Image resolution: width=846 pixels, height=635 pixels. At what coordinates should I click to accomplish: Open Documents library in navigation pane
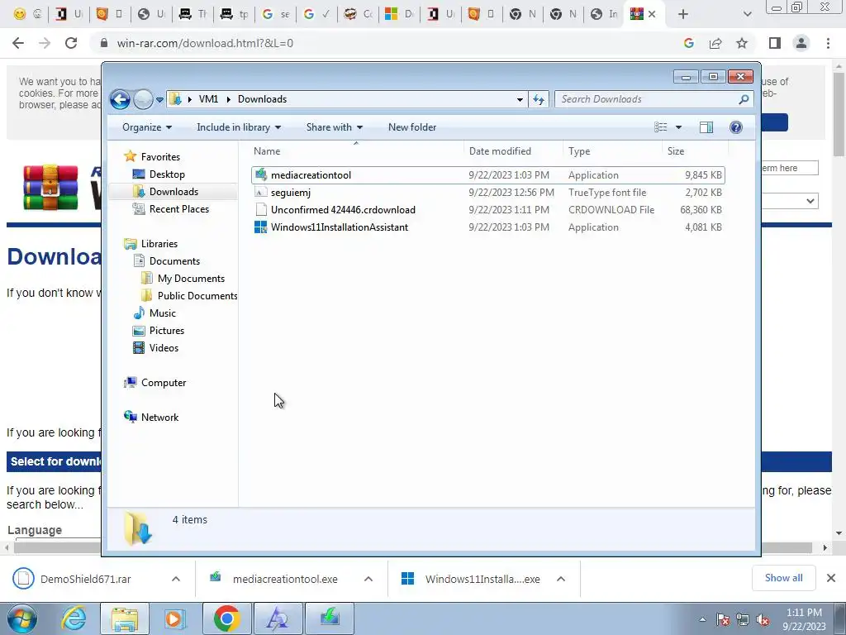(x=174, y=260)
